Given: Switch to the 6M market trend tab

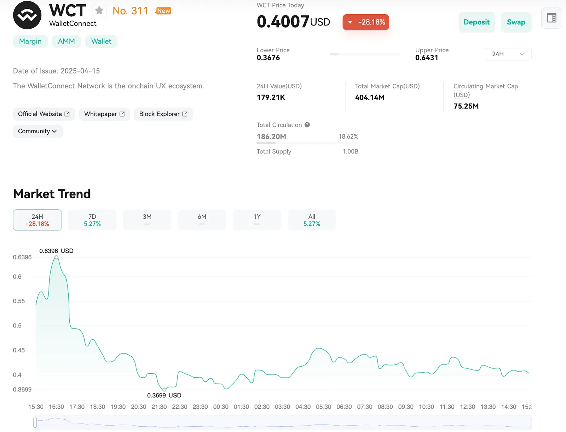Looking at the screenshot, I should click(202, 220).
